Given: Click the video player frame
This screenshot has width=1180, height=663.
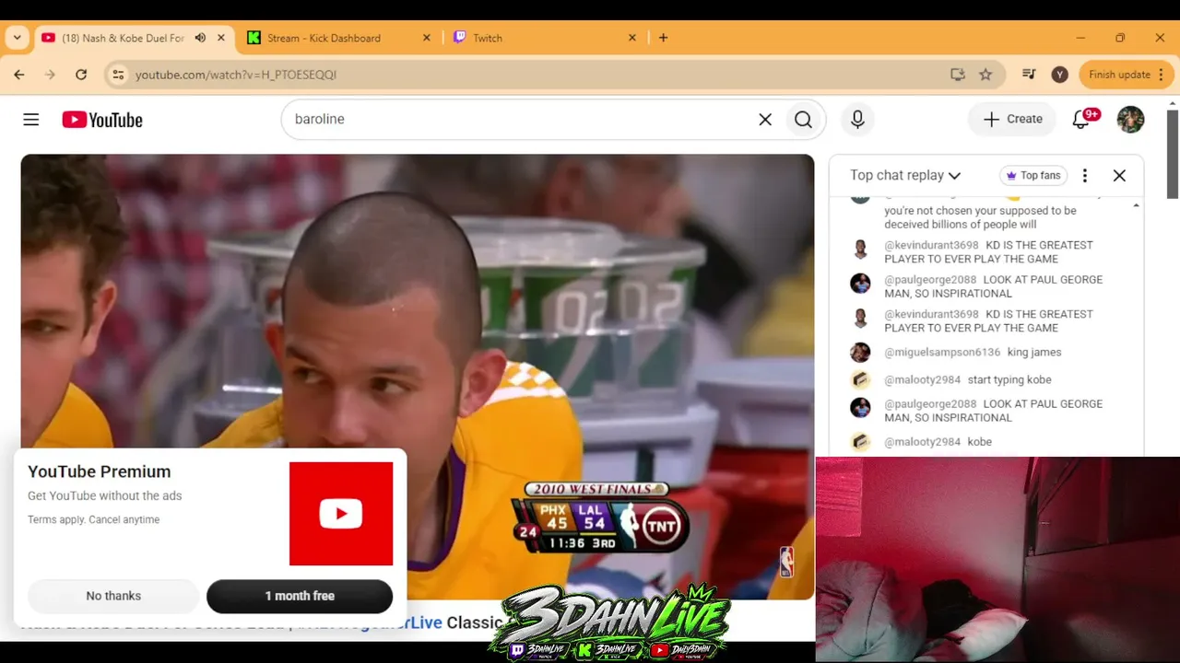Looking at the screenshot, I should point(418,377).
